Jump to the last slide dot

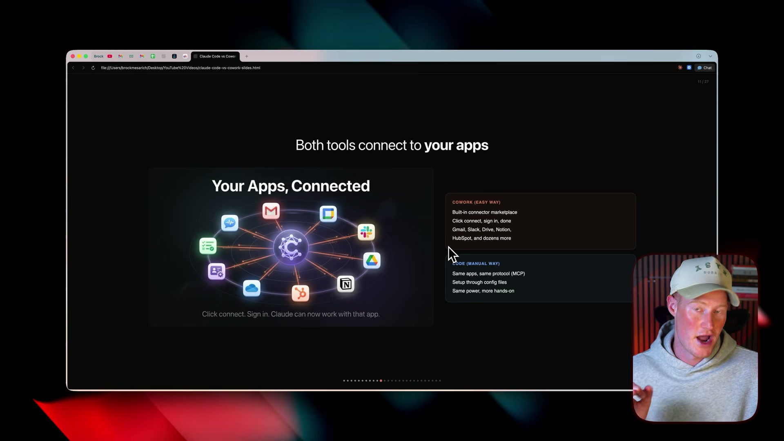pos(440,381)
